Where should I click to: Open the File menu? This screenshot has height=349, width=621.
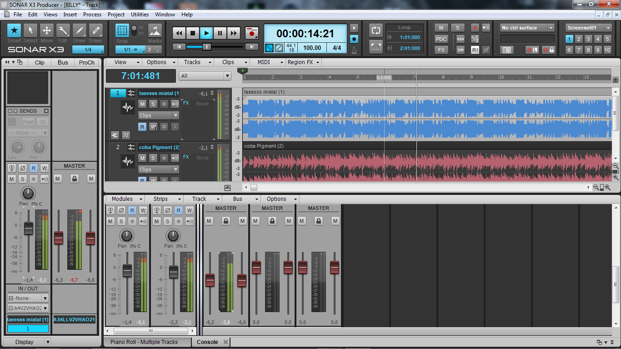click(x=18, y=15)
